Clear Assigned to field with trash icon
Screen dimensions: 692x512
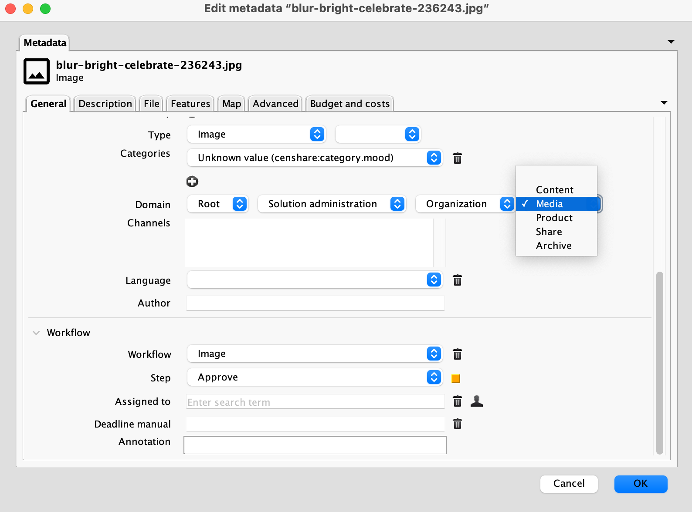click(457, 401)
